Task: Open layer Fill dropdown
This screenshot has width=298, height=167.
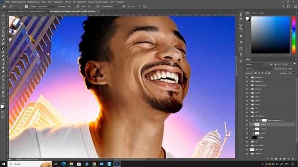Action: pos(294,73)
